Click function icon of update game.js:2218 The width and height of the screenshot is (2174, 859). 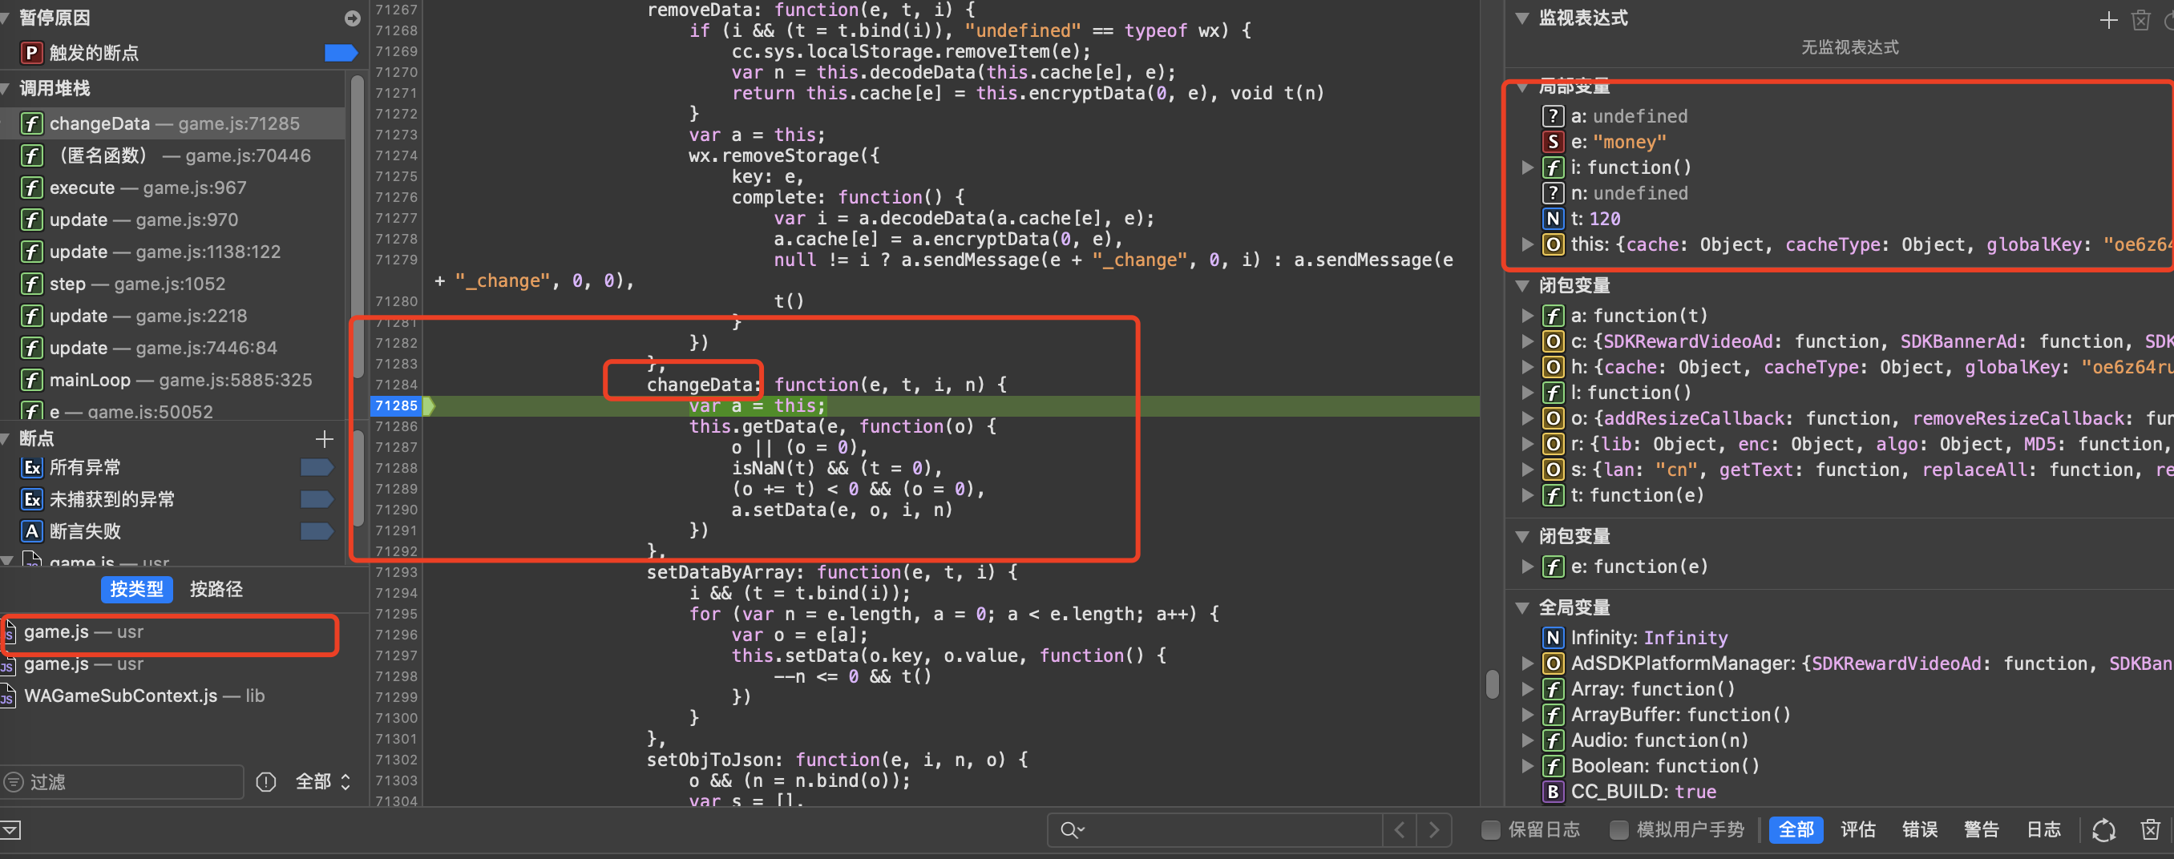coord(31,317)
